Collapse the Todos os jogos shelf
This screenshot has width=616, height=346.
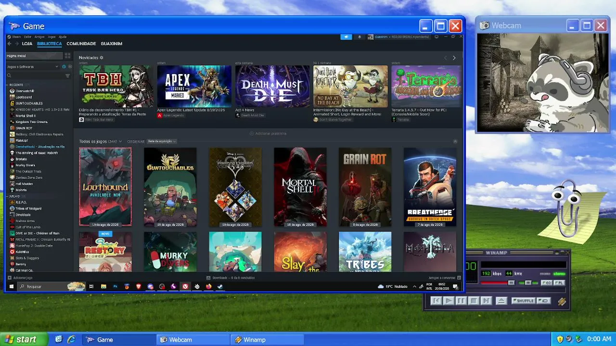tap(455, 141)
